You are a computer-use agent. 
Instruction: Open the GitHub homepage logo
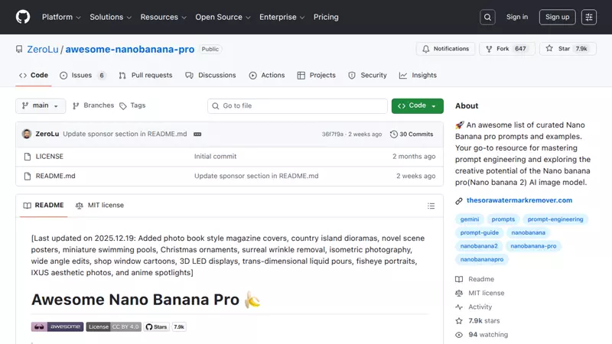point(23,17)
